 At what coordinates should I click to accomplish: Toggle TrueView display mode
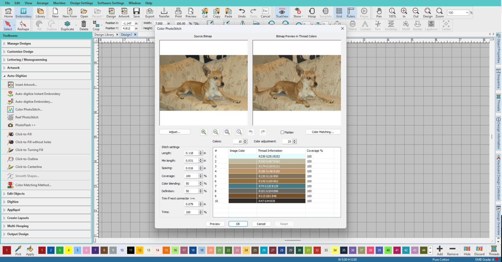click(281, 12)
